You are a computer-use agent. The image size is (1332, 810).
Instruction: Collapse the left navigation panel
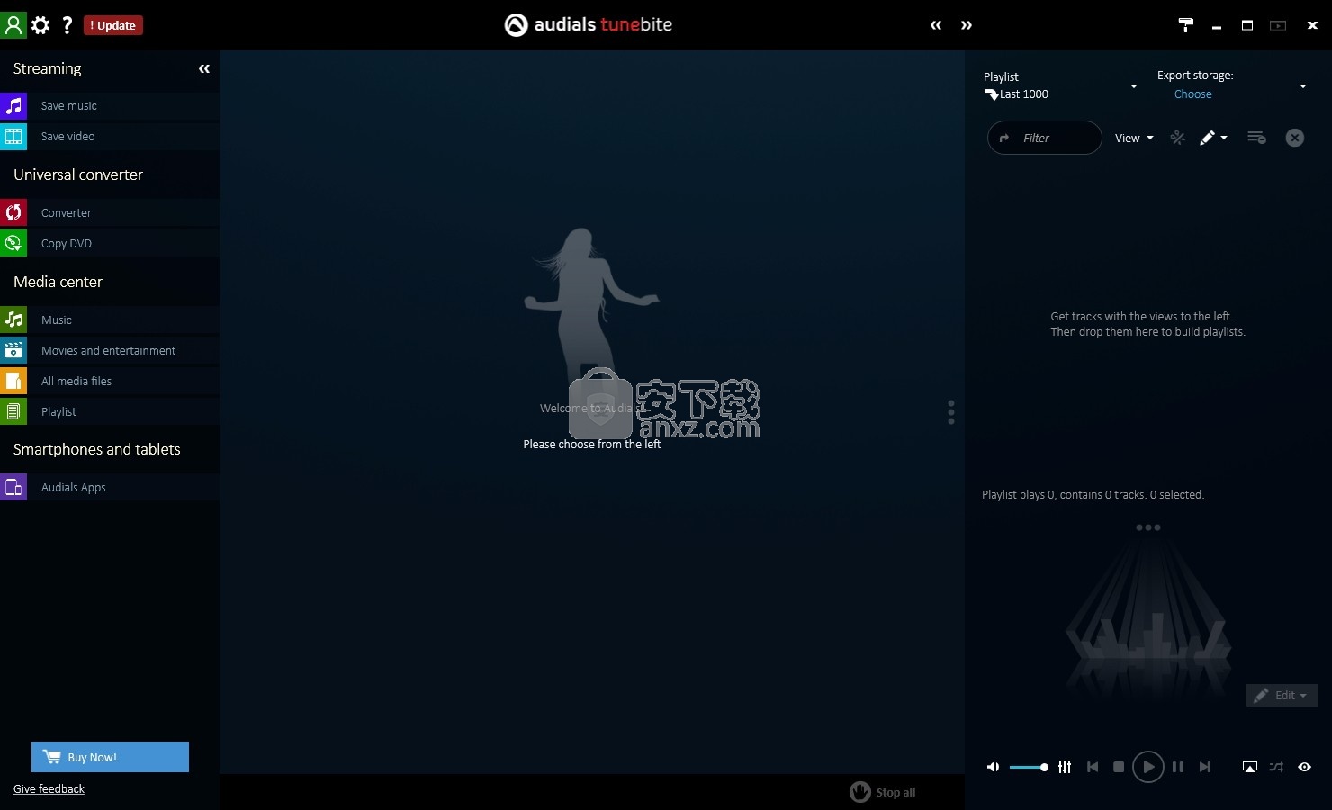tap(204, 68)
